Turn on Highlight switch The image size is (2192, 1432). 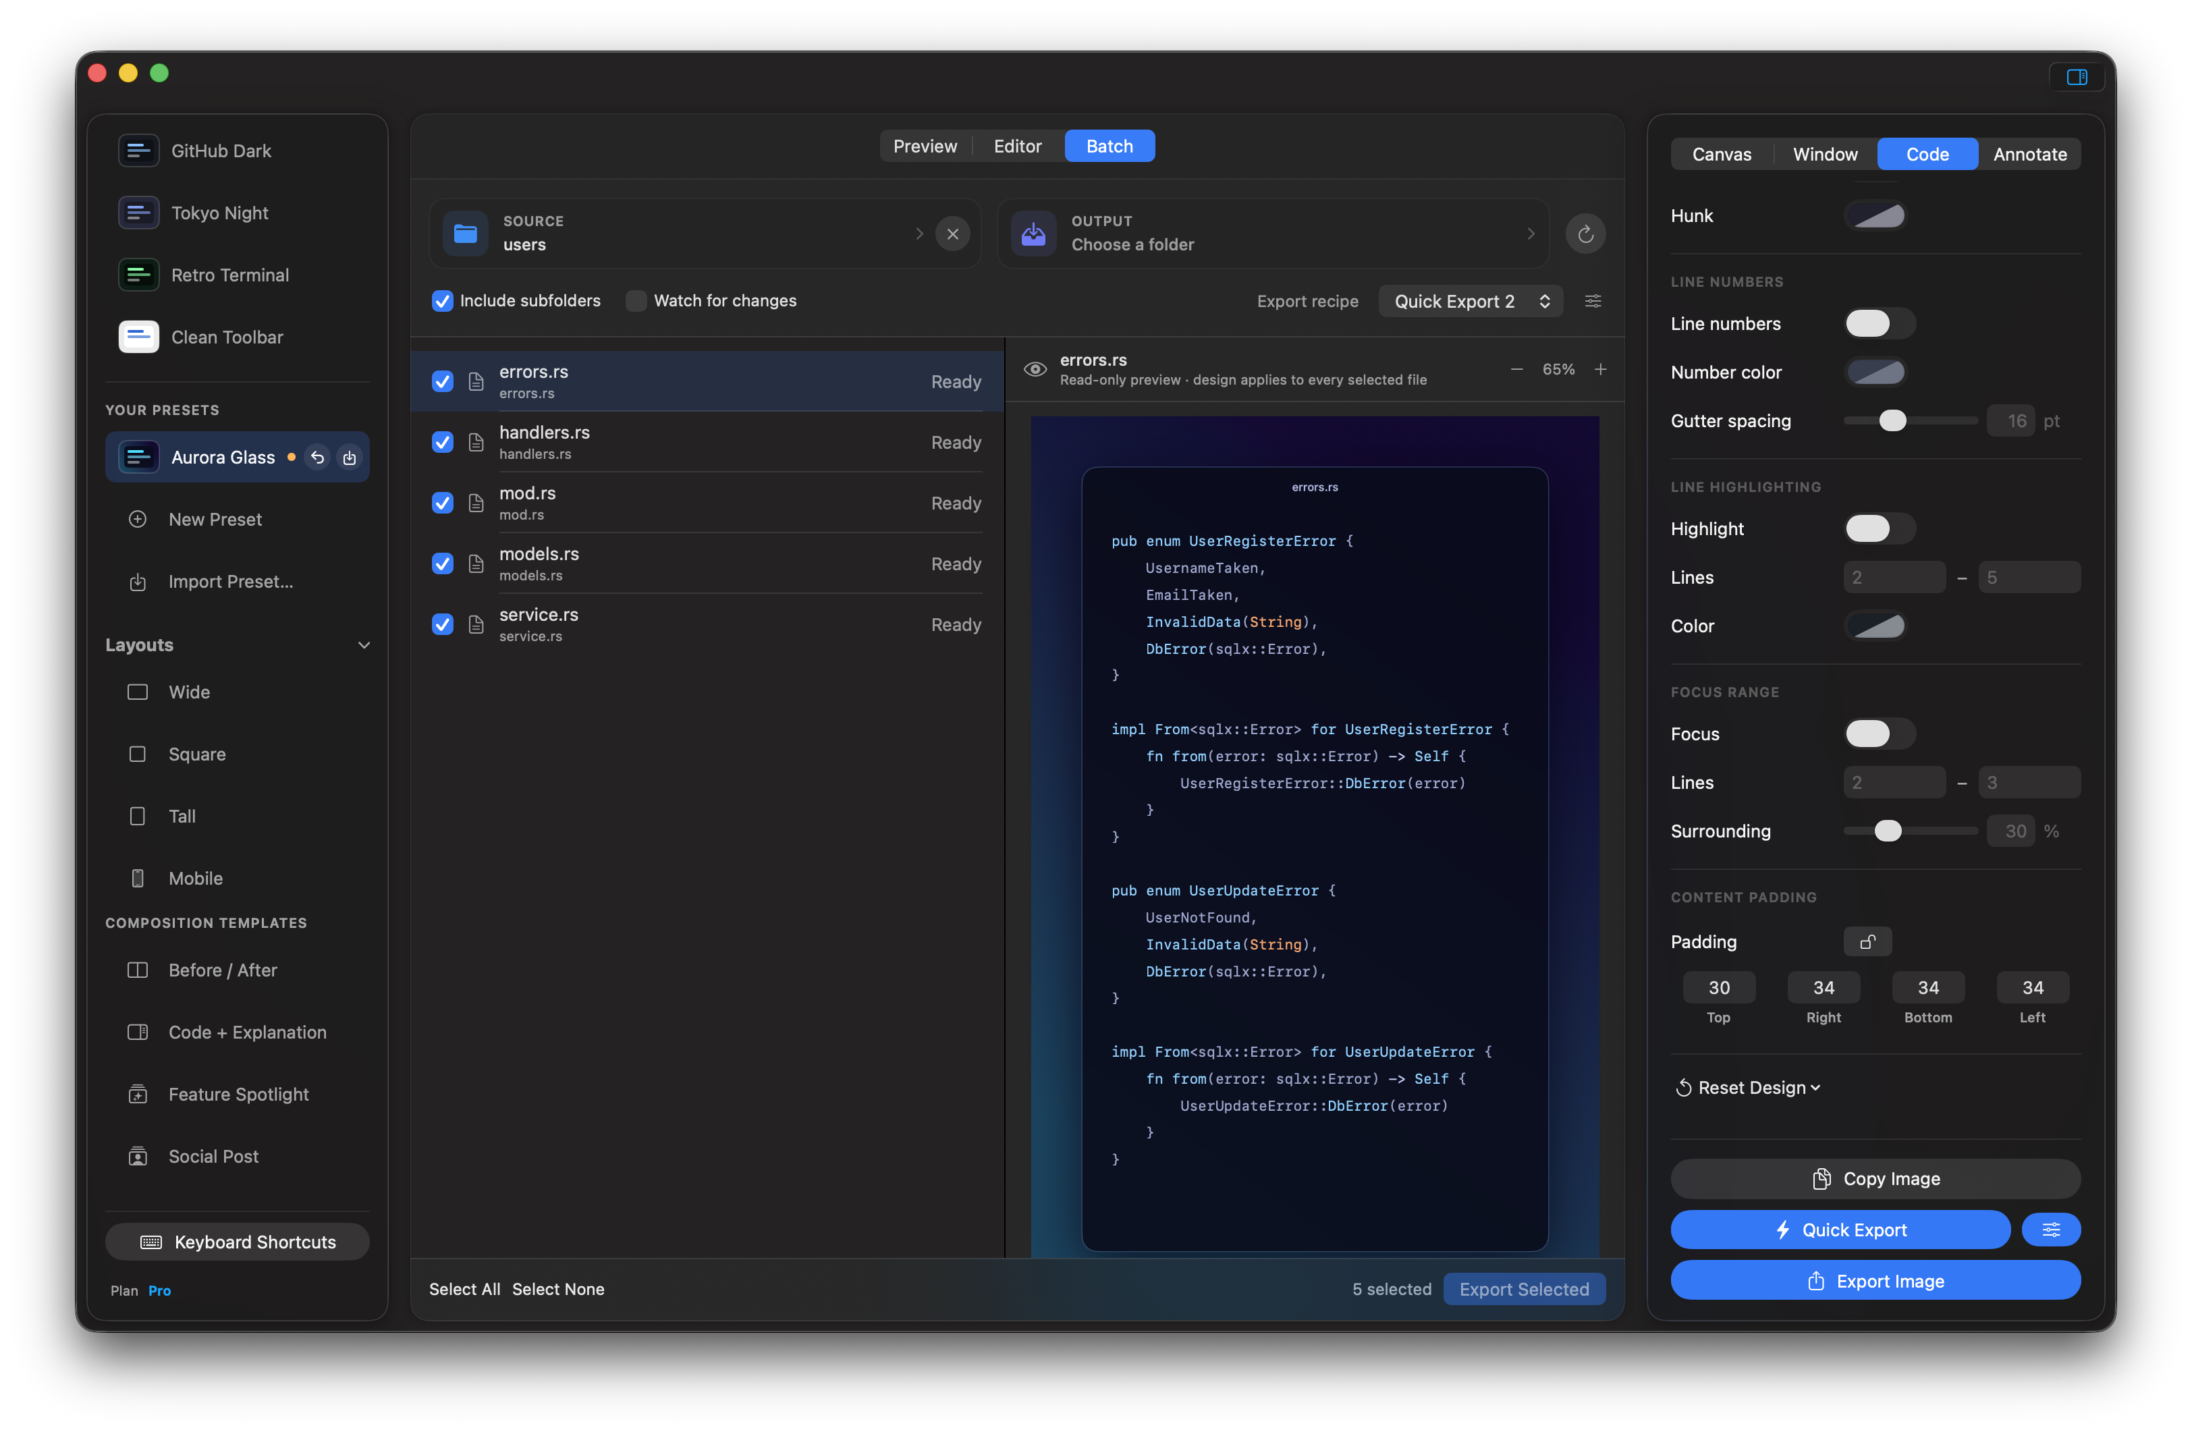(x=1880, y=528)
